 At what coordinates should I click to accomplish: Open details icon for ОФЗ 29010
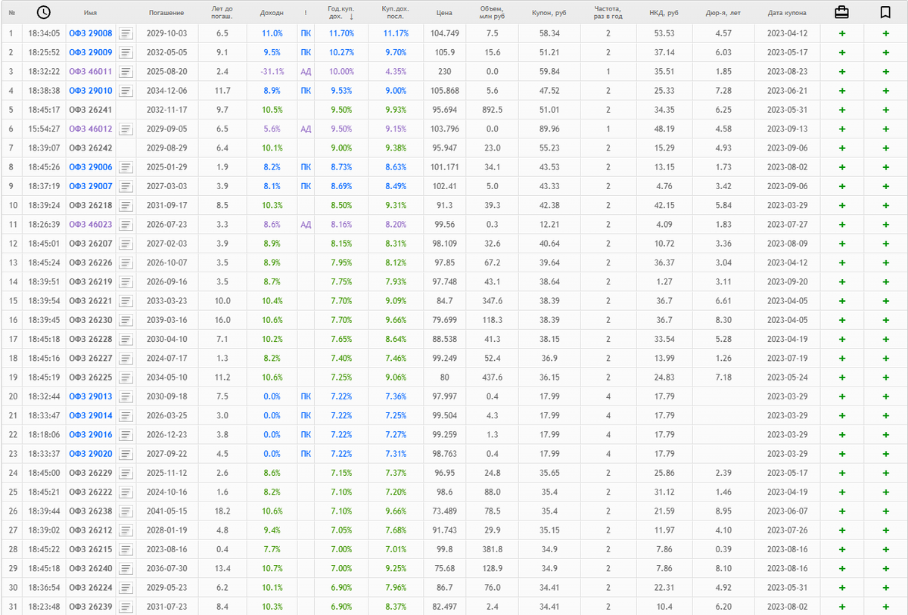point(126,91)
